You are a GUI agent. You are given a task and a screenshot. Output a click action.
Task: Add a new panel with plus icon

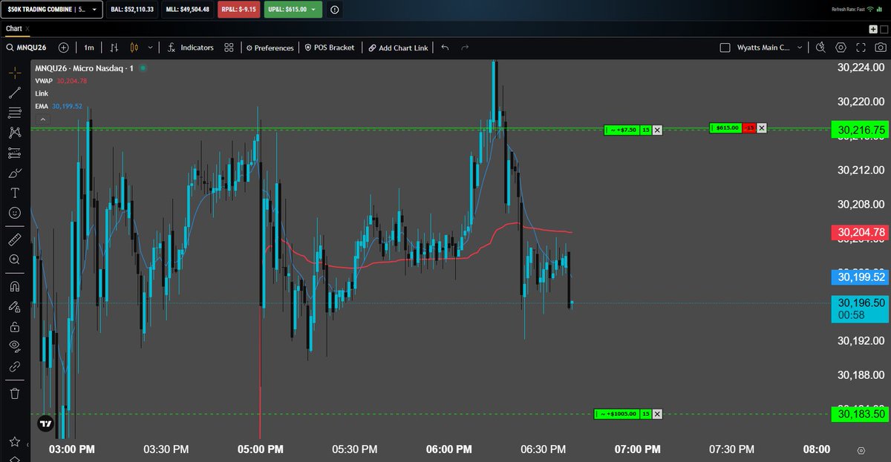pos(873,28)
